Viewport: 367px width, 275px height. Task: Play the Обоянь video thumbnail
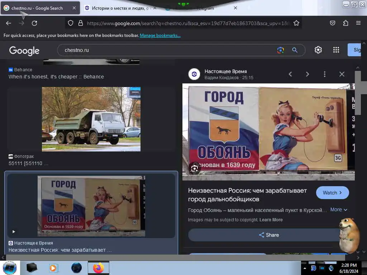tap(14, 232)
